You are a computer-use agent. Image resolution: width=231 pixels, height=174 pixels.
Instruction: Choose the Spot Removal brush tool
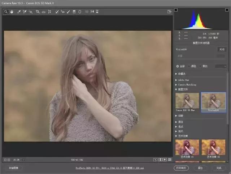coord(57,12)
